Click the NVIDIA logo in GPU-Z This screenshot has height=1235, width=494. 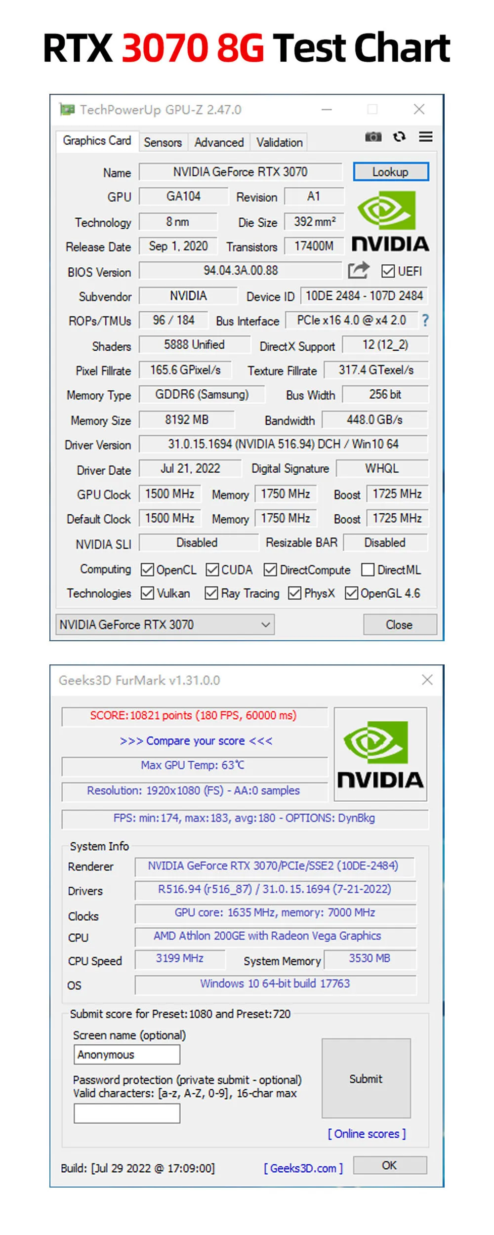pyautogui.click(x=390, y=222)
